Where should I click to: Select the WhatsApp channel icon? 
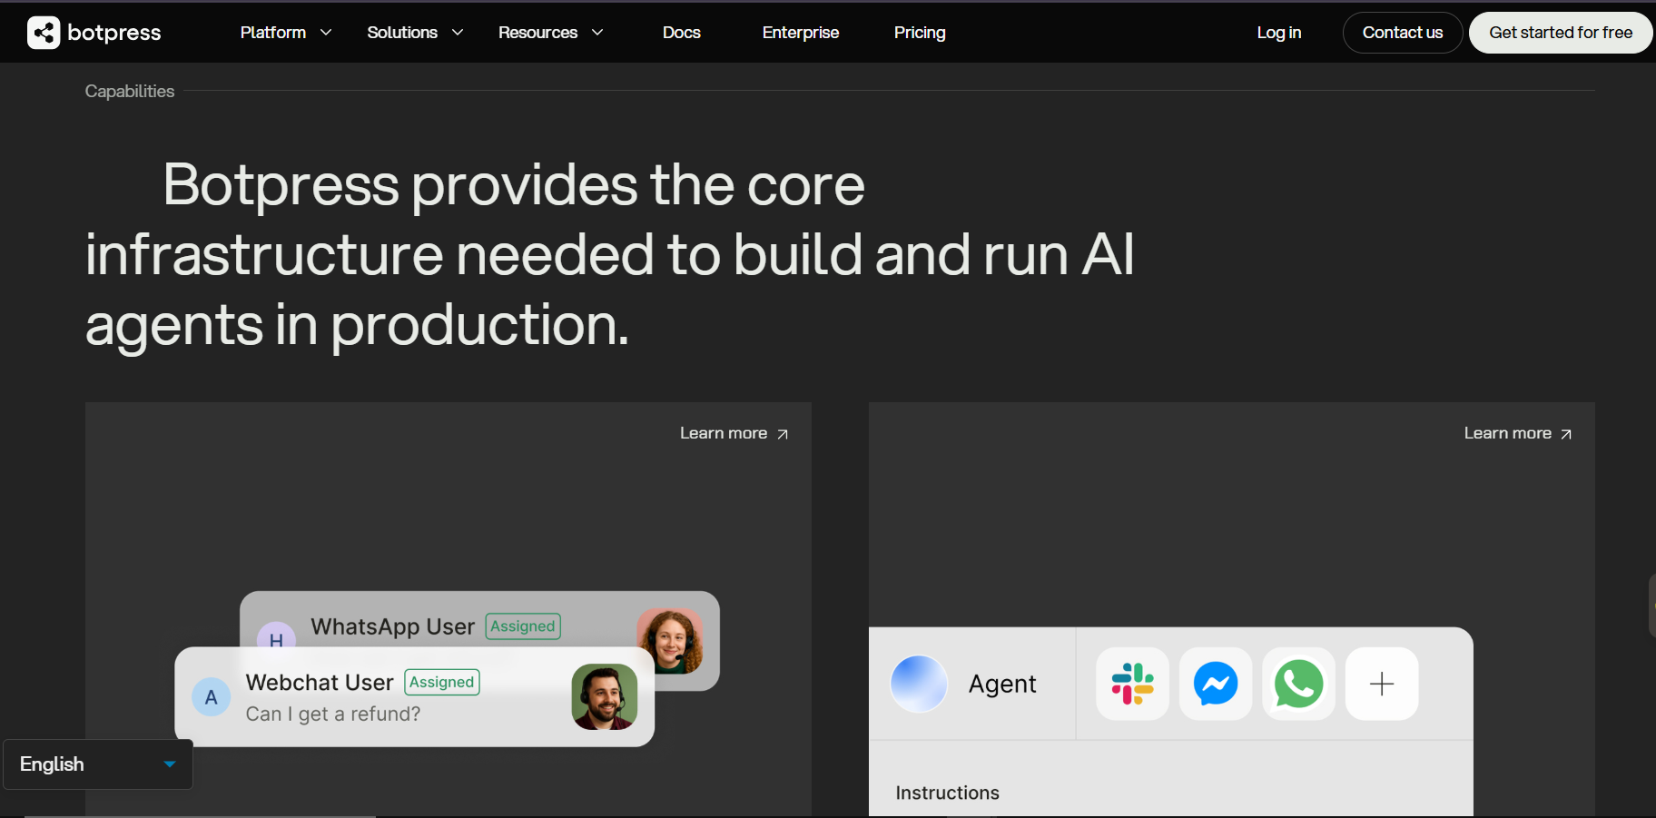coord(1298,684)
